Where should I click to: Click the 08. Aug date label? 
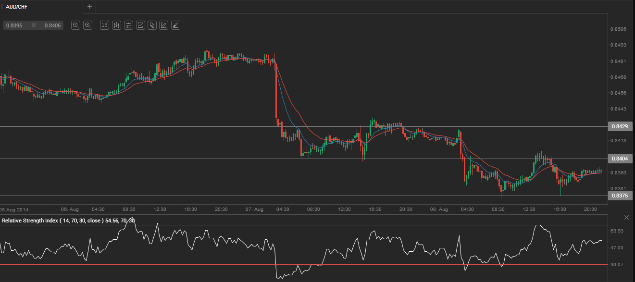[x=439, y=209]
